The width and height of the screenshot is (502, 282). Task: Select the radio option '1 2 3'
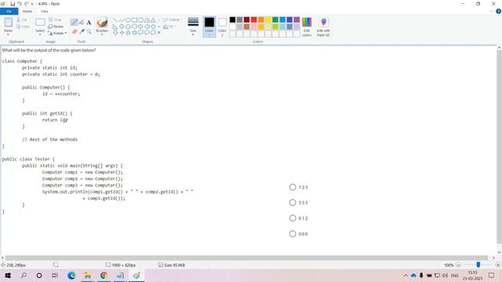coord(293,187)
